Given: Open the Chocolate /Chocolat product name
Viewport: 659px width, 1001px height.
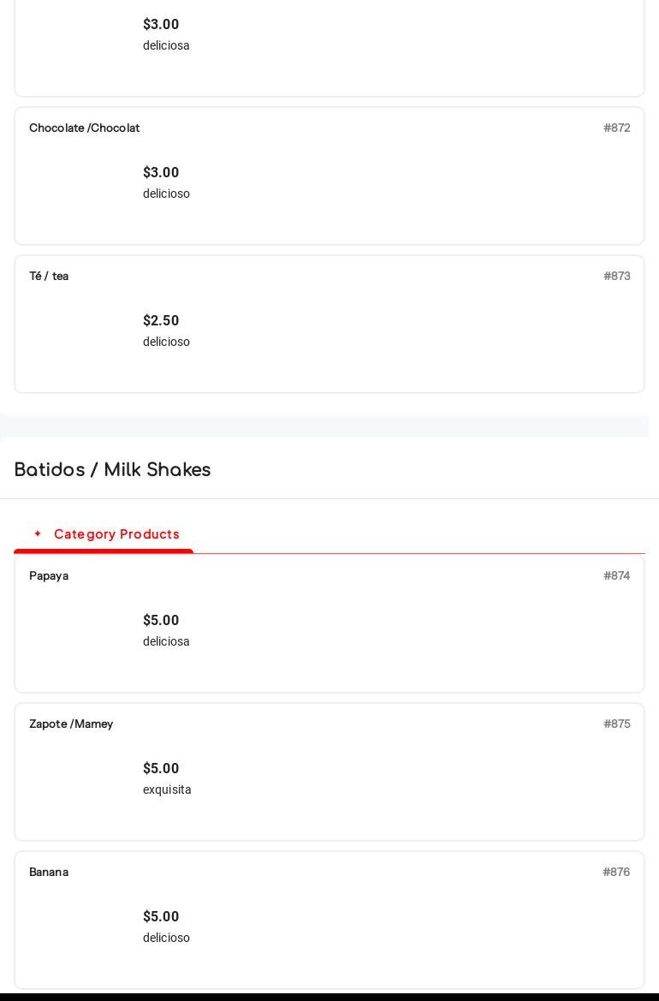Looking at the screenshot, I should point(84,128).
